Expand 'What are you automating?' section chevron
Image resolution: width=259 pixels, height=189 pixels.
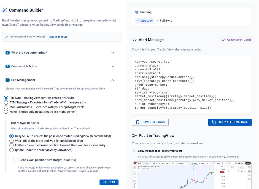[113, 53]
